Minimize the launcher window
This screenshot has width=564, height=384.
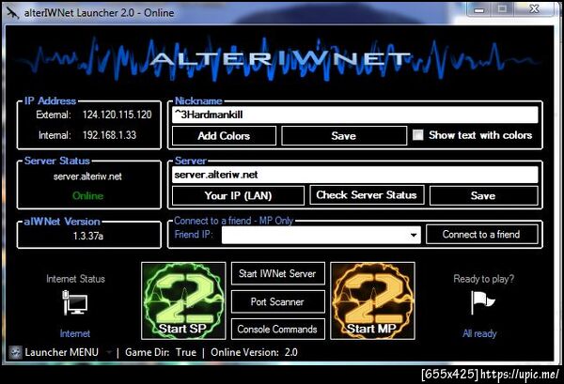point(478,9)
